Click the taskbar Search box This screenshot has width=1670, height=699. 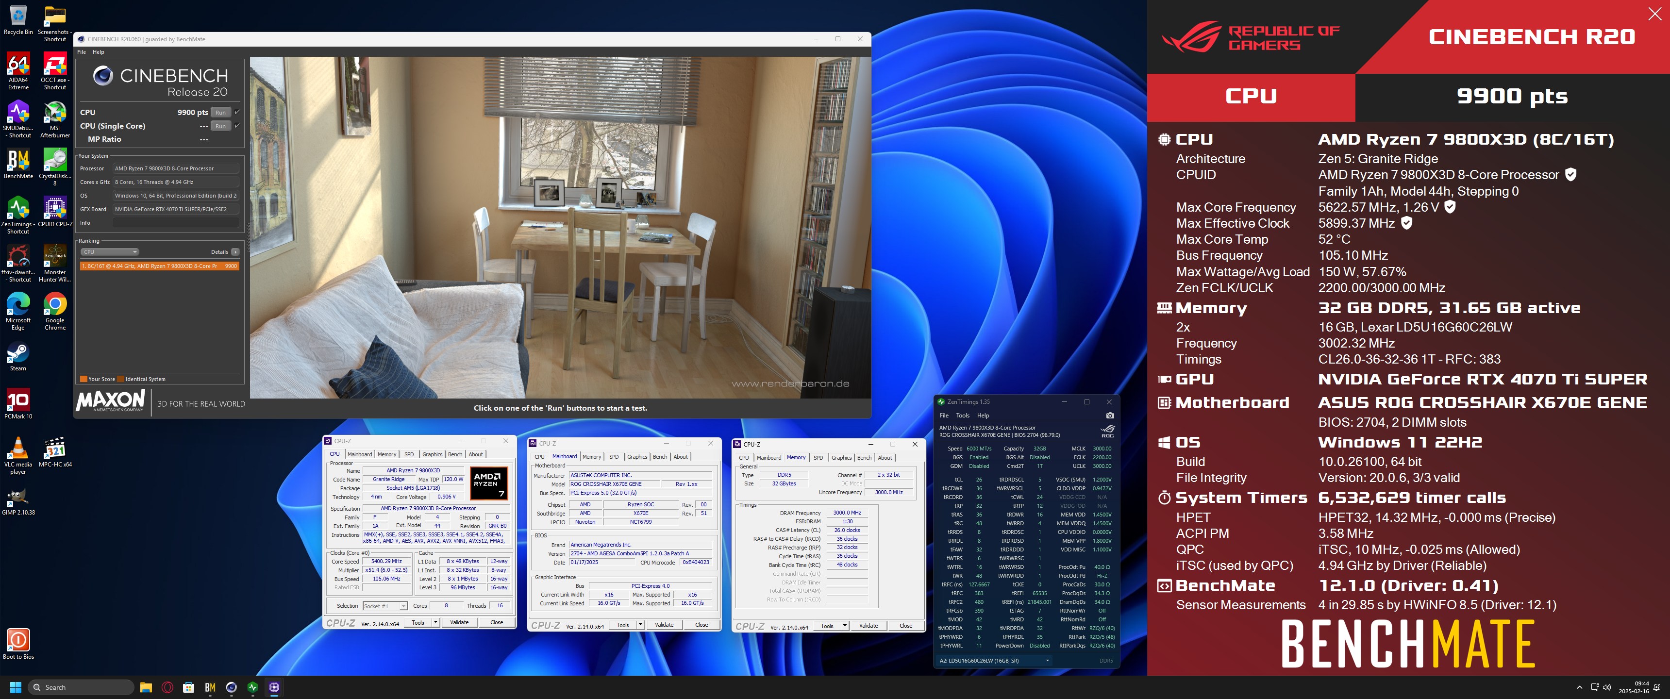[x=81, y=687]
